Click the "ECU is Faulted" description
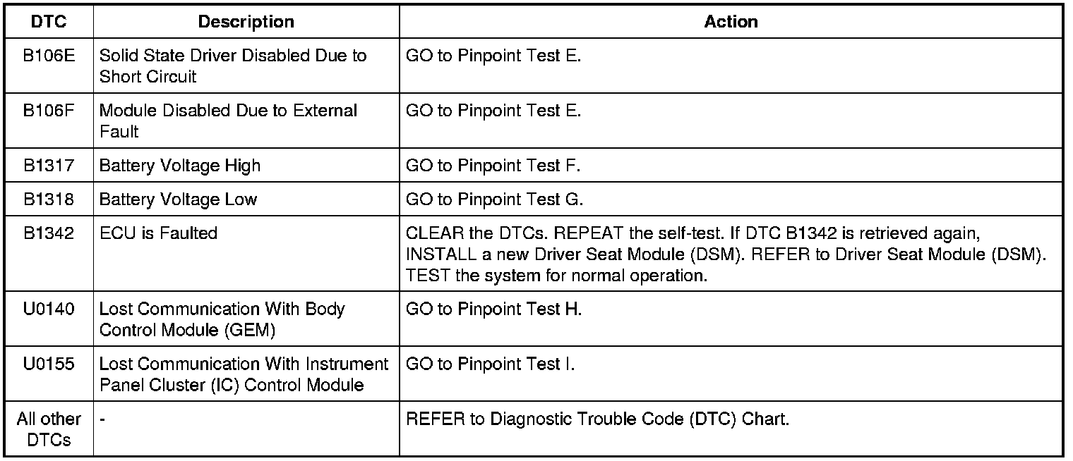 point(158,234)
